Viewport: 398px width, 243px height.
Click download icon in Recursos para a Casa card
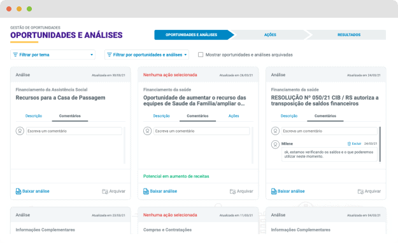18,192
